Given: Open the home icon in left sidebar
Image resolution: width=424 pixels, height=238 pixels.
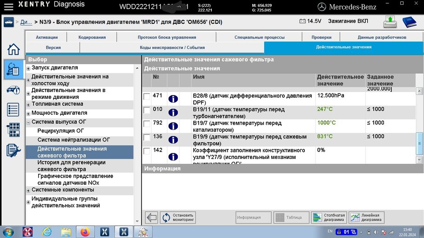Looking at the screenshot, I should (13, 49).
